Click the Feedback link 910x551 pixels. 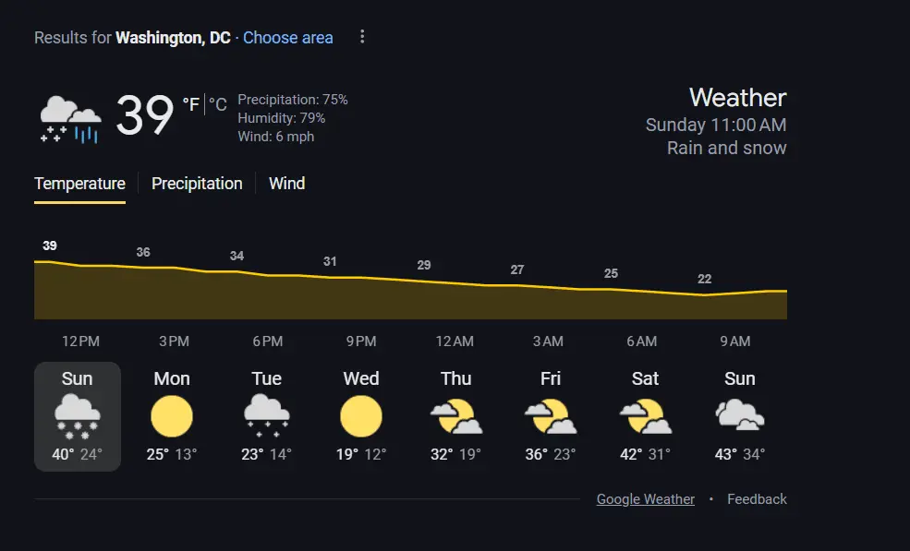tap(757, 499)
